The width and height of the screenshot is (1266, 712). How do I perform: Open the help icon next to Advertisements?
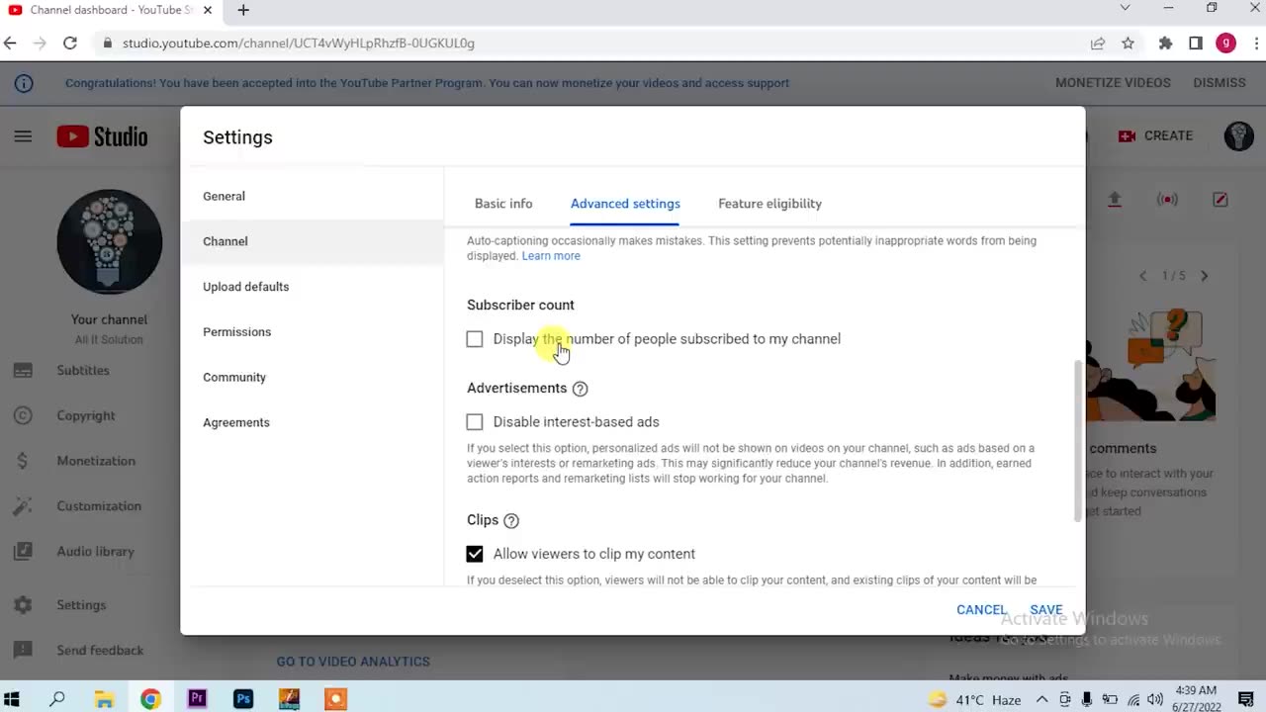(x=580, y=389)
